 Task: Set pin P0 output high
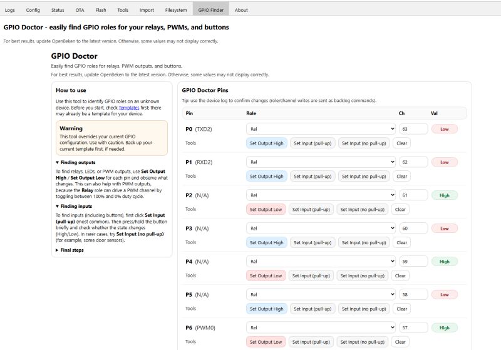(x=267, y=143)
